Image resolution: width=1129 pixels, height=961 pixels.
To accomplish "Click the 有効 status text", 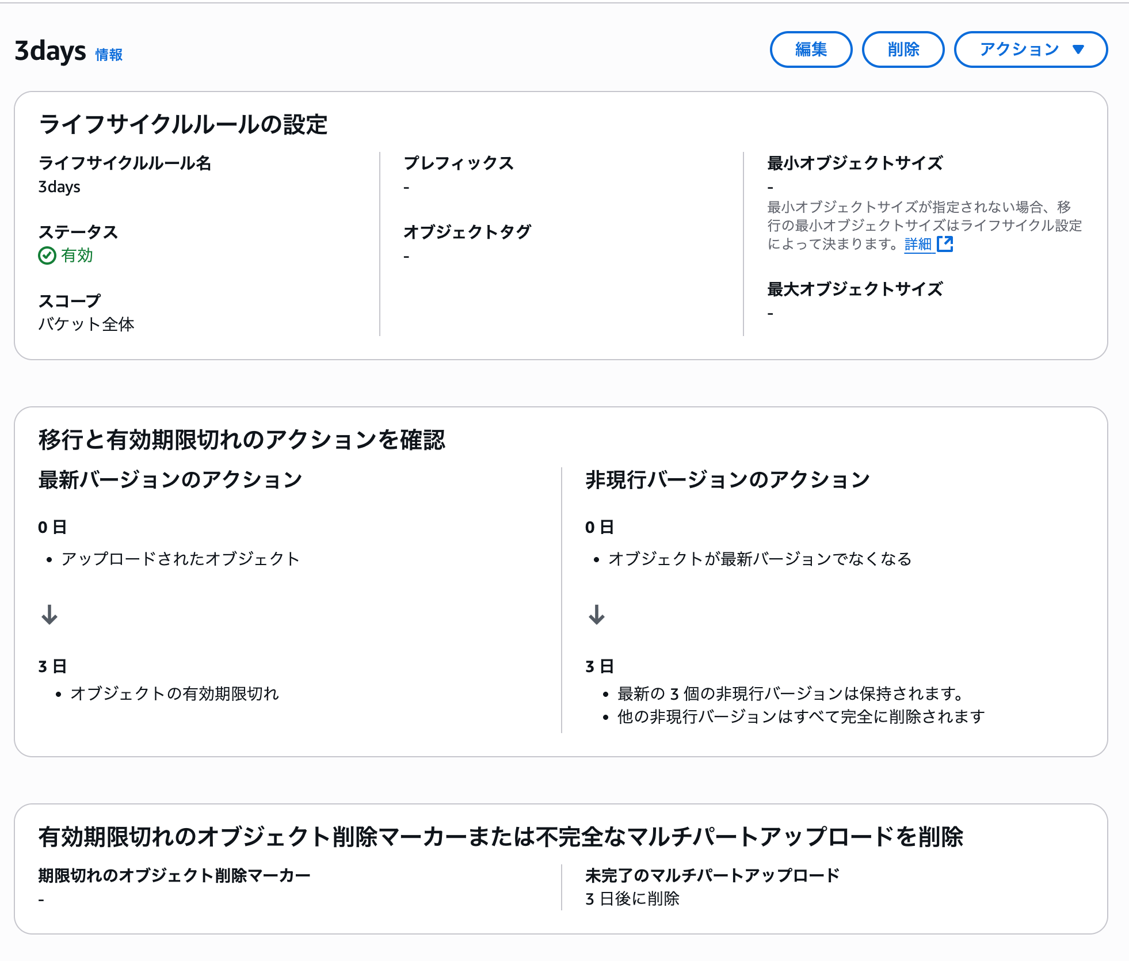I will coord(77,255).
